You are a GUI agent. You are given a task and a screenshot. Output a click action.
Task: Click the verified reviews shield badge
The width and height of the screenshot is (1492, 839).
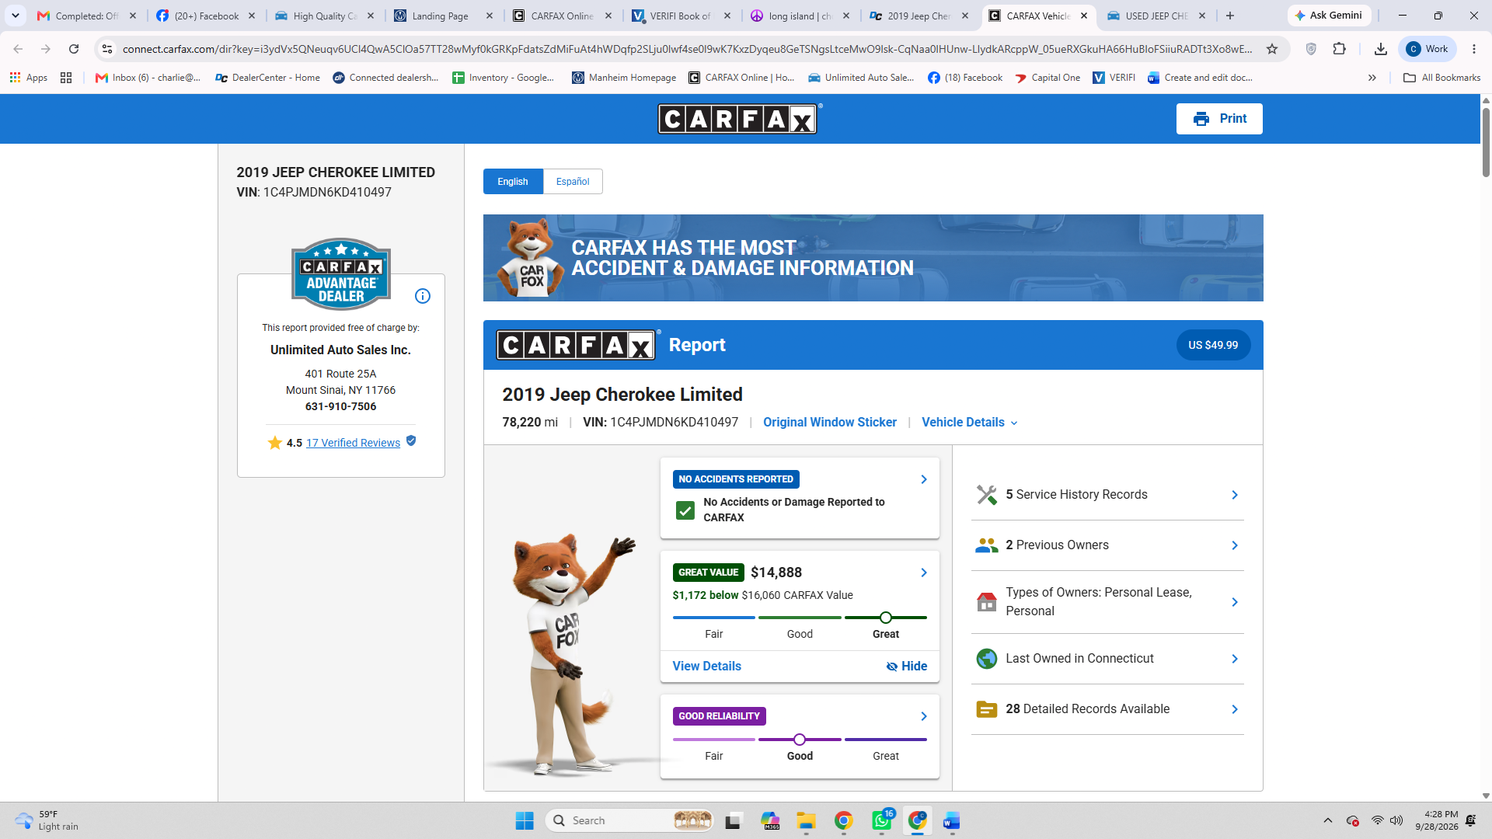tap(411, 441)
